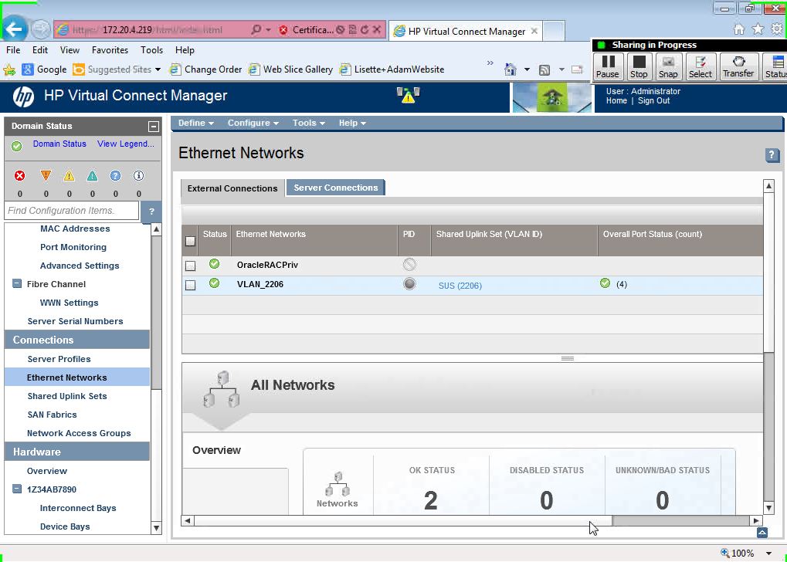The image size is (787, 562).
Task: Click the Critical red X status icon
Action: (x=19, y=176)
